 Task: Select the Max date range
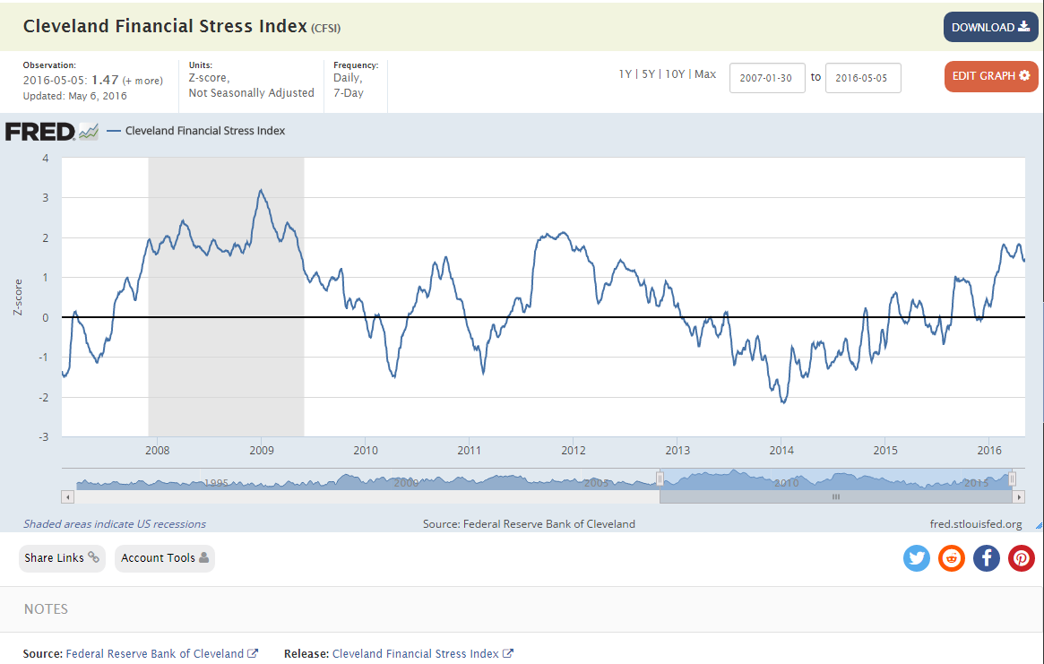click(705, 73)
